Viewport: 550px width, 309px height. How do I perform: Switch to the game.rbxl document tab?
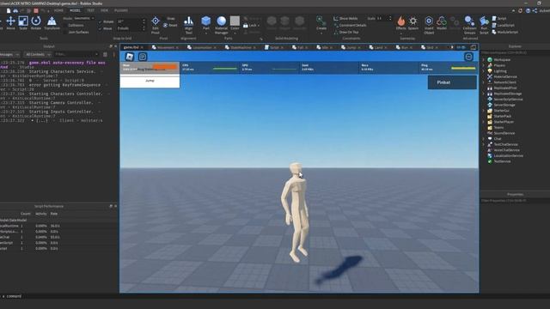tap(131, 47)
